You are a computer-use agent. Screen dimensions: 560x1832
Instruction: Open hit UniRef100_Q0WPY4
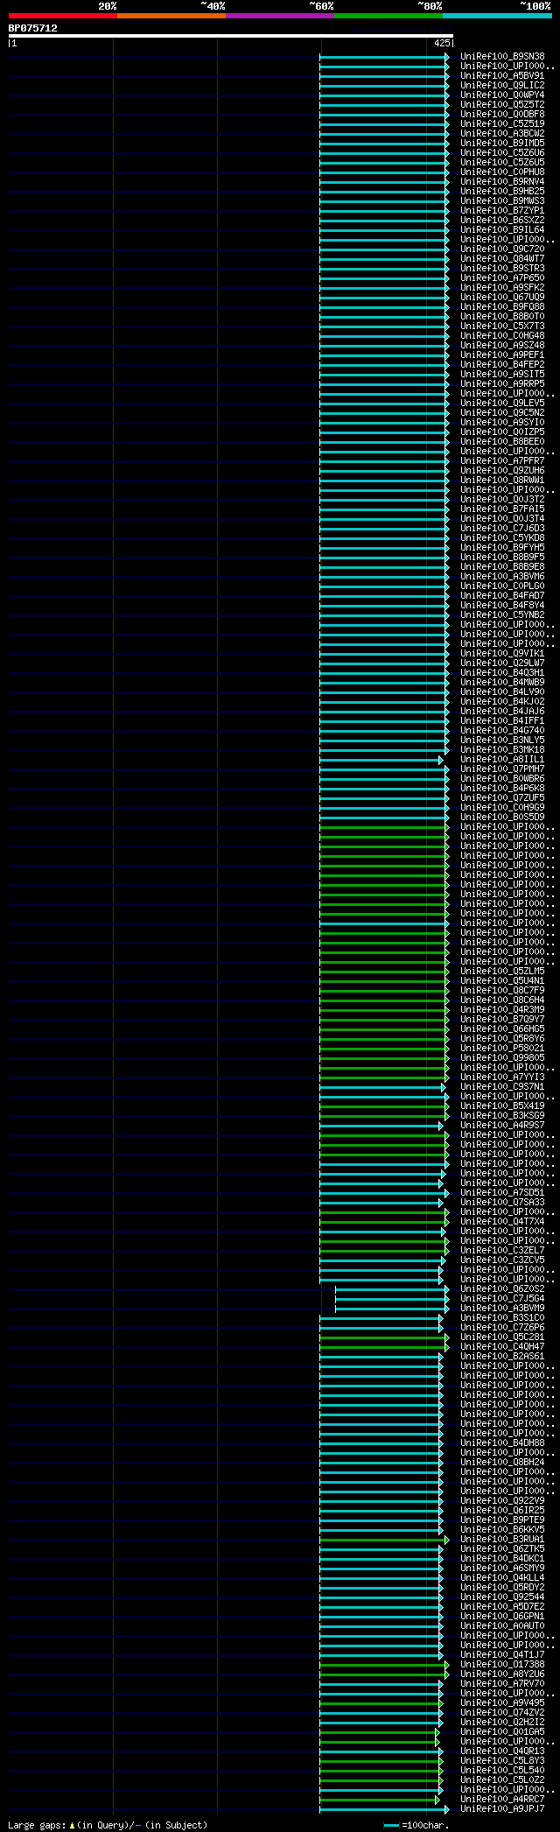502,95
